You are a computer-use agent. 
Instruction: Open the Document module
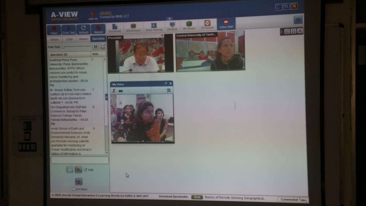[115, 28]
